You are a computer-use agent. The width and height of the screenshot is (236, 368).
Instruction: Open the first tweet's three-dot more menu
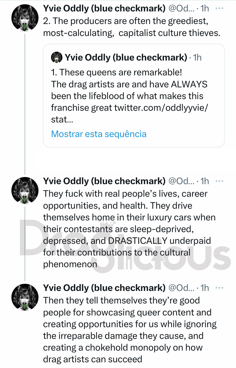[219, 8]
